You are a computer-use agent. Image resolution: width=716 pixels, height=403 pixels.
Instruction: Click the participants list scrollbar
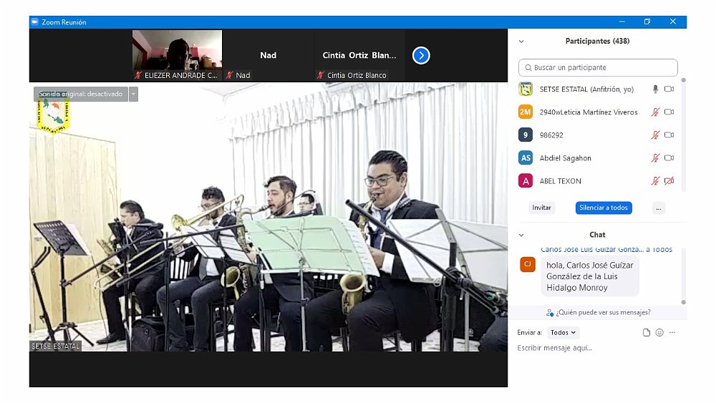(683, 129)
